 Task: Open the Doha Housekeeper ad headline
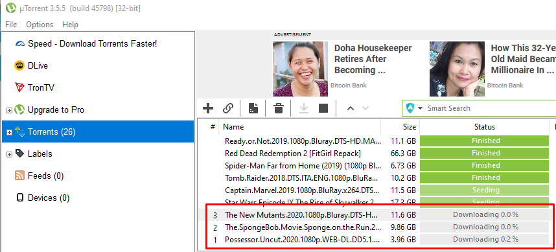tap(373, 59)
